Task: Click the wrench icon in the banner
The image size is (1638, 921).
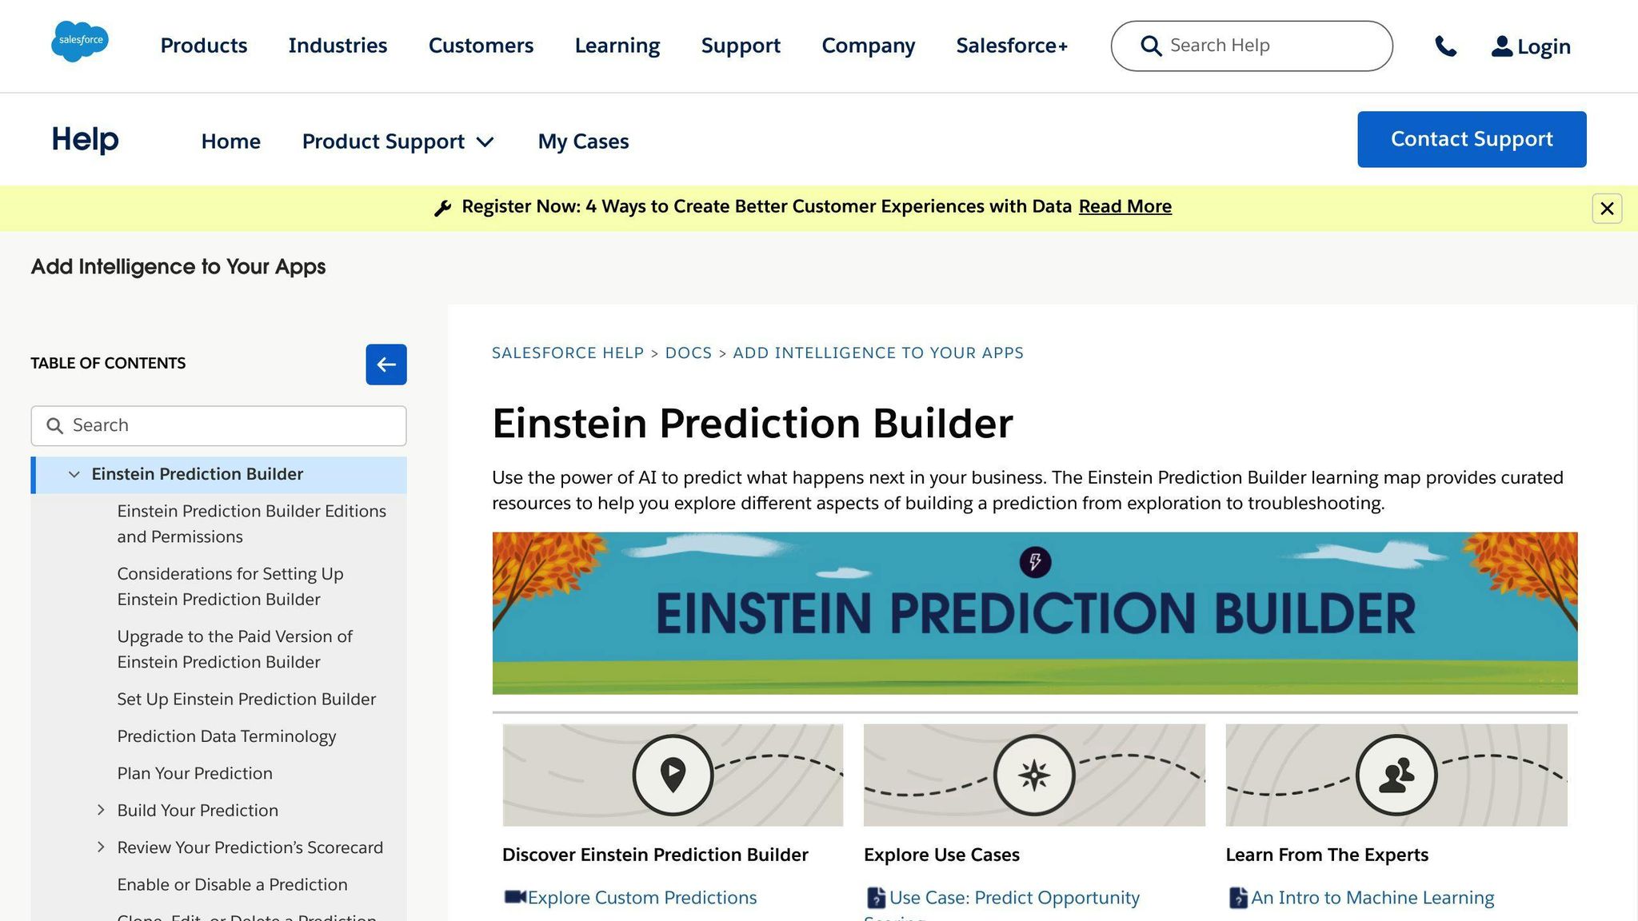Action: tap(442, 208)
